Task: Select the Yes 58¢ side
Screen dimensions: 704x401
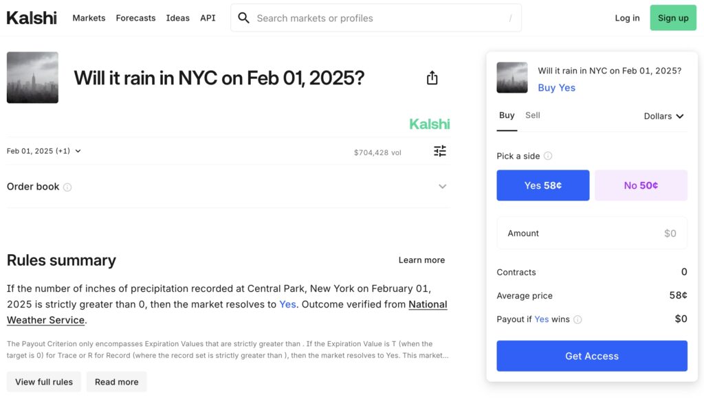Action: coord(543,185)
